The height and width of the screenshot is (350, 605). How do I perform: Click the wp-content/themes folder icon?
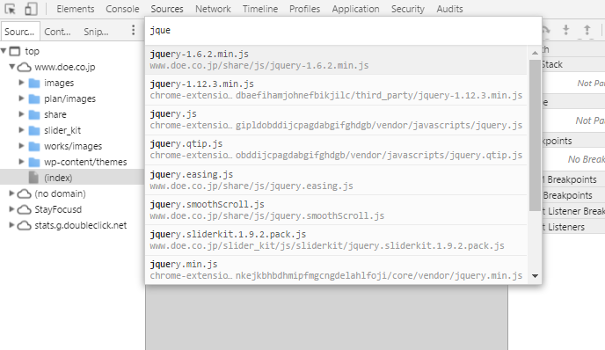(34, 162)
